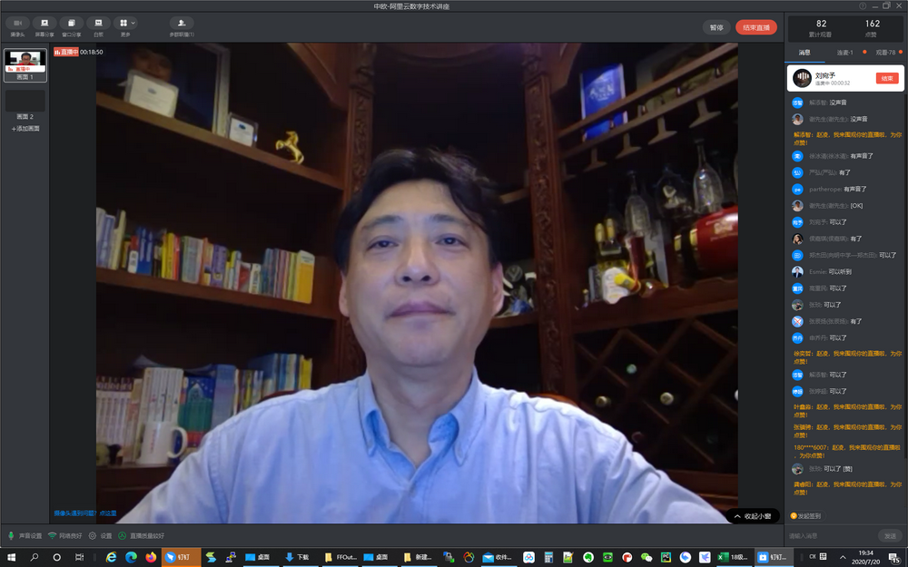Viewport: 908px width, 567px height.
Task: Check the network status indicator (网络良好)
Action: [x=65, y=535]
